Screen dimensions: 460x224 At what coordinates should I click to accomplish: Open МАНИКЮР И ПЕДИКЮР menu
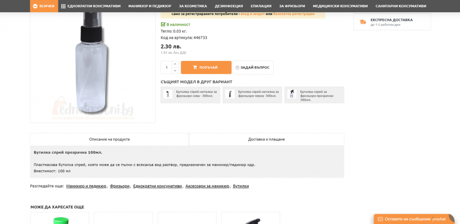150,6
